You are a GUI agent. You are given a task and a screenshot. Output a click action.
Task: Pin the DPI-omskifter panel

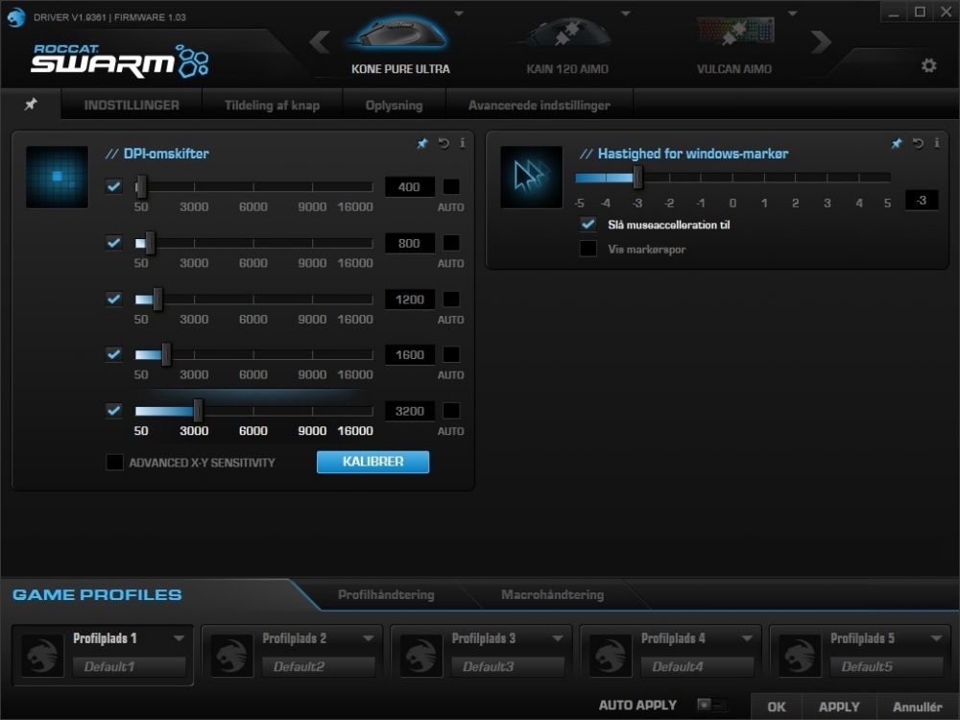(422, 143)
